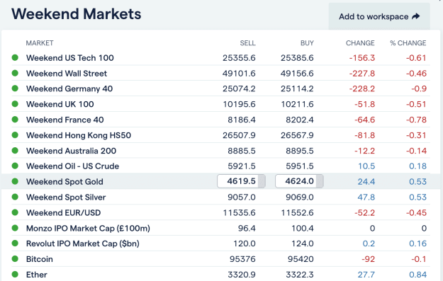The height and width of the screenshot is (281, 443).
Task: Click Weekend Germany 40 sell price 25074.2
Action: [239, 88]
